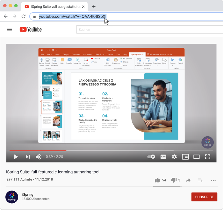Image resolution: width=223 pixels, height=210 pixels.
Task: Open Slide Templates in content library
Action: pyautogui.click(x=108, y=62)
